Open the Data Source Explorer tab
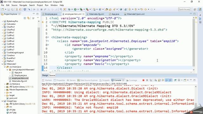203x114 pixels. (88, 80)
